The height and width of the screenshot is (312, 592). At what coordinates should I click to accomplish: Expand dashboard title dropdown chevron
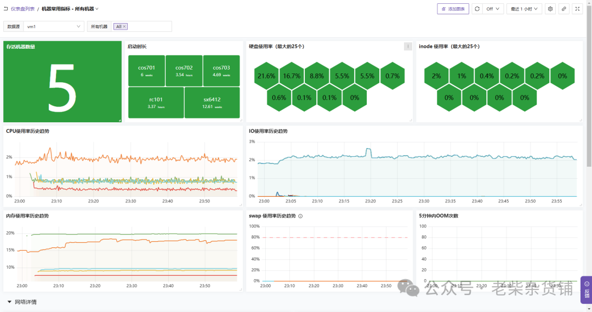97,9
